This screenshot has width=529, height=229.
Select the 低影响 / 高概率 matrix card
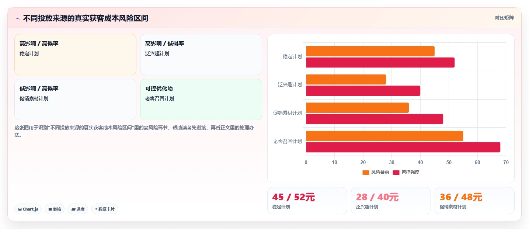pyautogui.click(x=75, y=100)
